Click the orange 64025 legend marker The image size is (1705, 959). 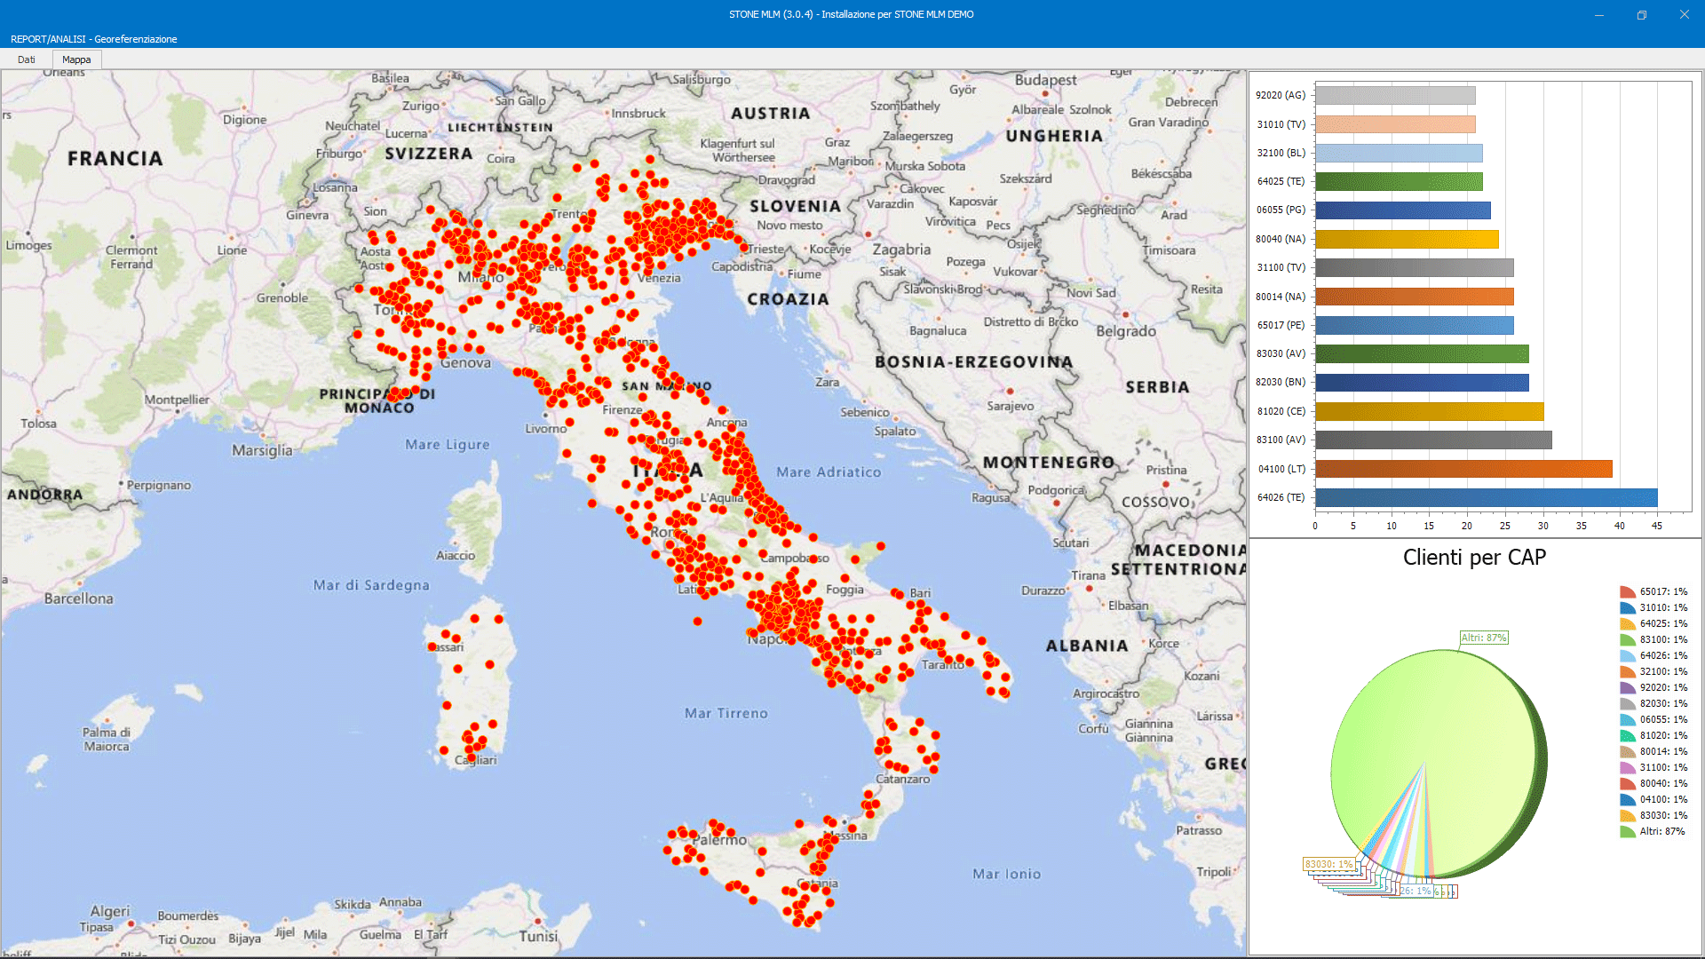click(x=1627, y=623)
